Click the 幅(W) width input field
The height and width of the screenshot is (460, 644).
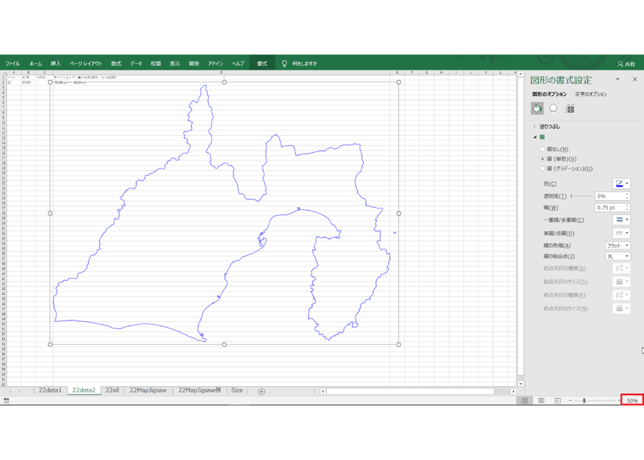609,208
